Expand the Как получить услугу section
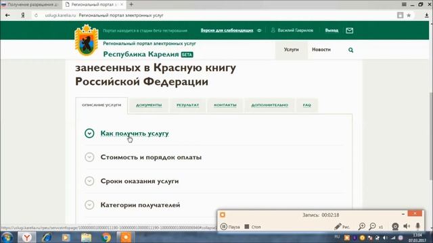The width and height of the screenshot is (433, 243). point(135,134)
